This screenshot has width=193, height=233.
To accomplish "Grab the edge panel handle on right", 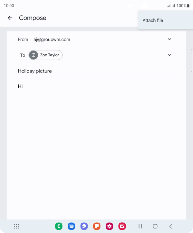I will (x=192, y=61).
